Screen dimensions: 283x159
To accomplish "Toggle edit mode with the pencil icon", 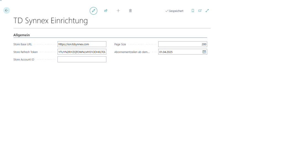I will pos(93,11).
